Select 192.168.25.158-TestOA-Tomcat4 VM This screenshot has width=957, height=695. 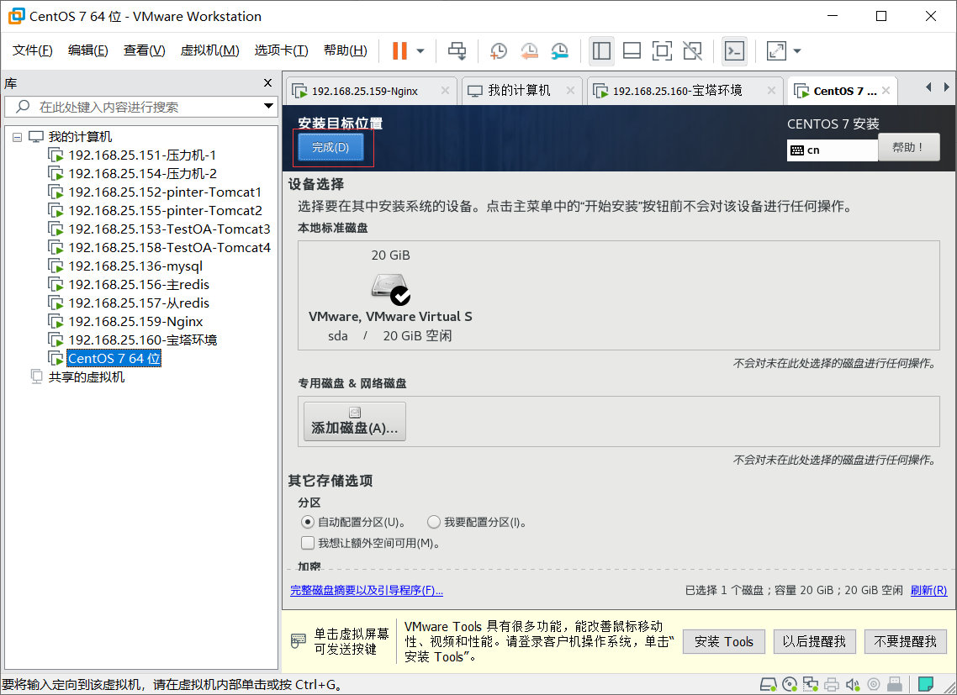(169, 247)
